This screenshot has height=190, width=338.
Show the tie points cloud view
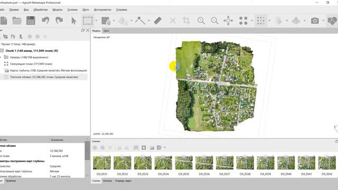(x=243, y=21)
